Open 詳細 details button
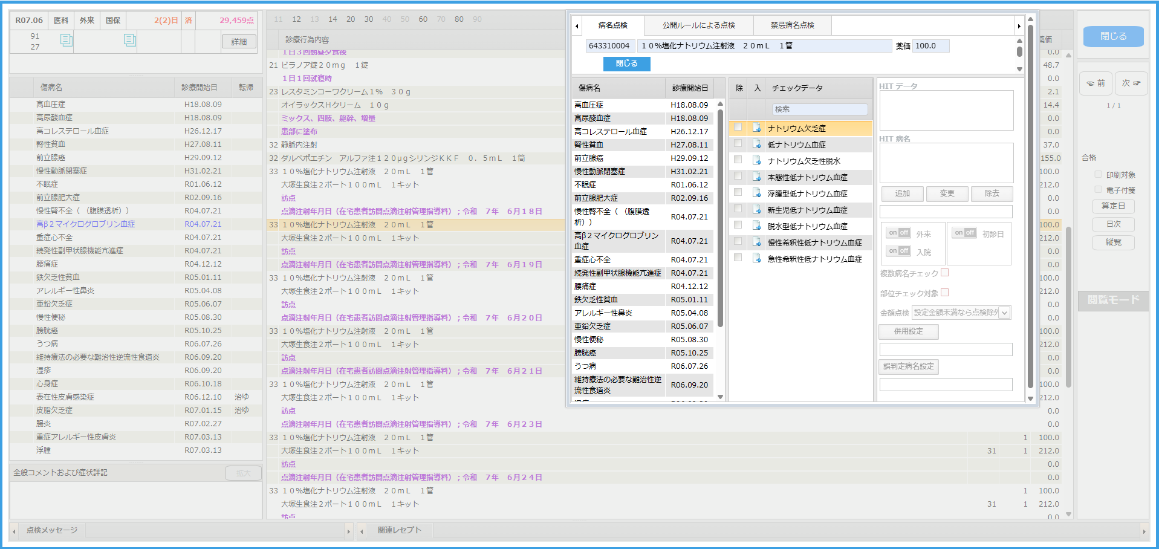The height and width of the screenshot is (549, 1159). coord(239,42)
